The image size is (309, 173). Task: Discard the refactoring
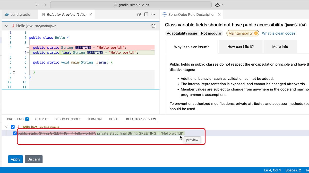pos(34,159)
